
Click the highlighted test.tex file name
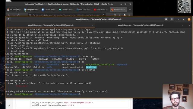[91, 67]
